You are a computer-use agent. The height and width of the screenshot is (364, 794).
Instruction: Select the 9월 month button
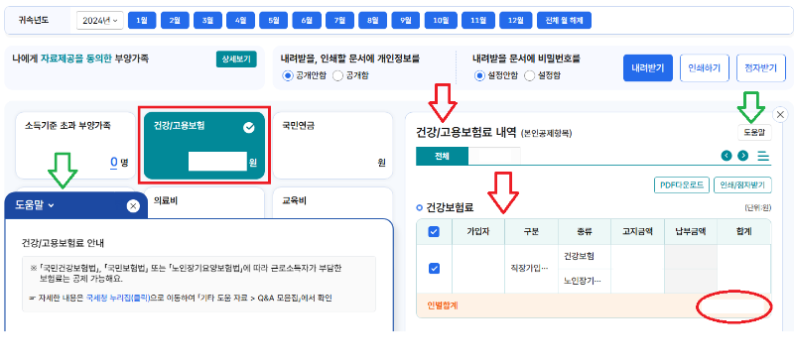coord(406,20)
